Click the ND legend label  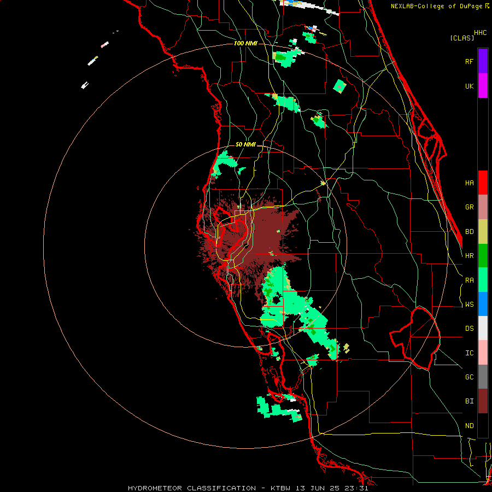(469, 426)
